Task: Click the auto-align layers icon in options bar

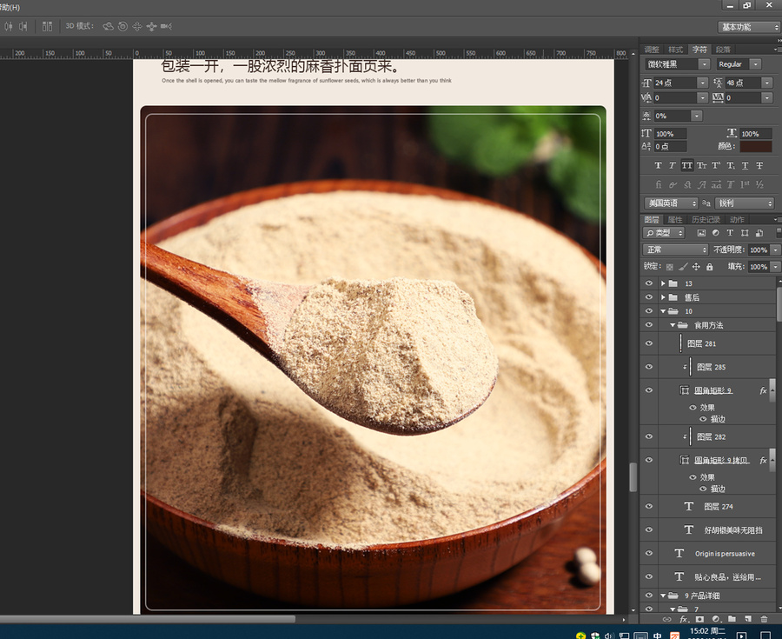Action: pos(48,26)
